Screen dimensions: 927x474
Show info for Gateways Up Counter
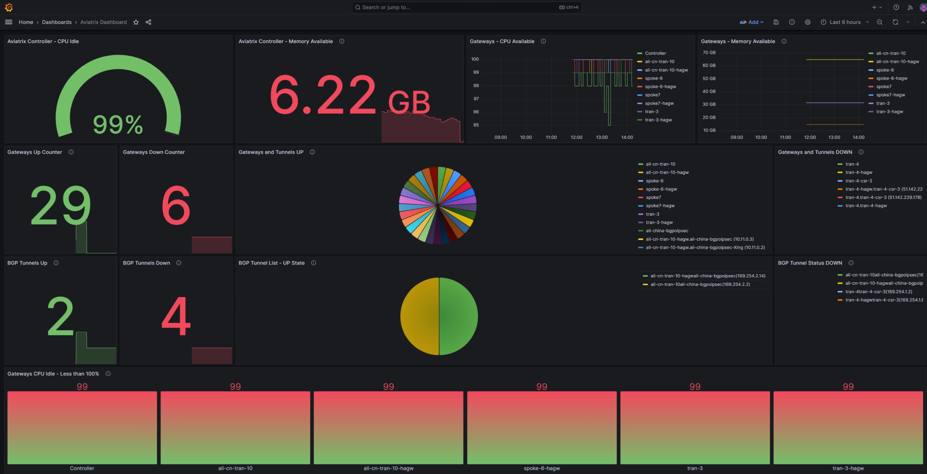(x=71, y=152)
